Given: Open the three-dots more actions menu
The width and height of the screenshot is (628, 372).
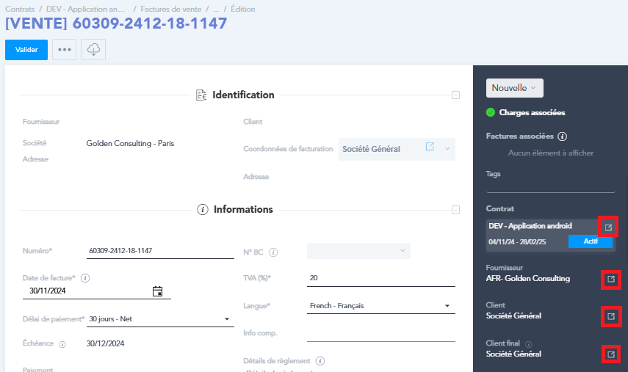Looking at the screenshot, I should (x=65, y=50).
